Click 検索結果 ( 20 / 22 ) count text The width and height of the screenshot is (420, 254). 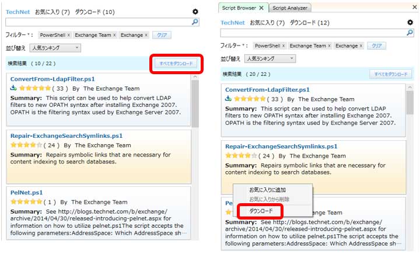[x=246, y=74]
